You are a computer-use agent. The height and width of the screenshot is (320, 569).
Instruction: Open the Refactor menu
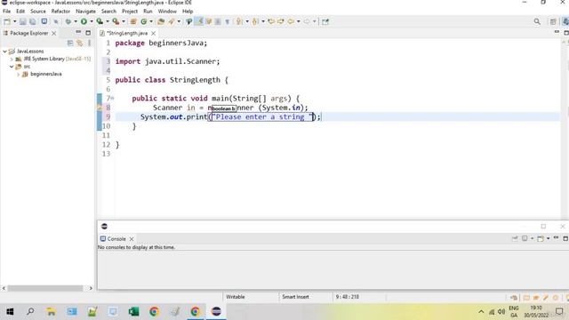click(x=60, y=12)
